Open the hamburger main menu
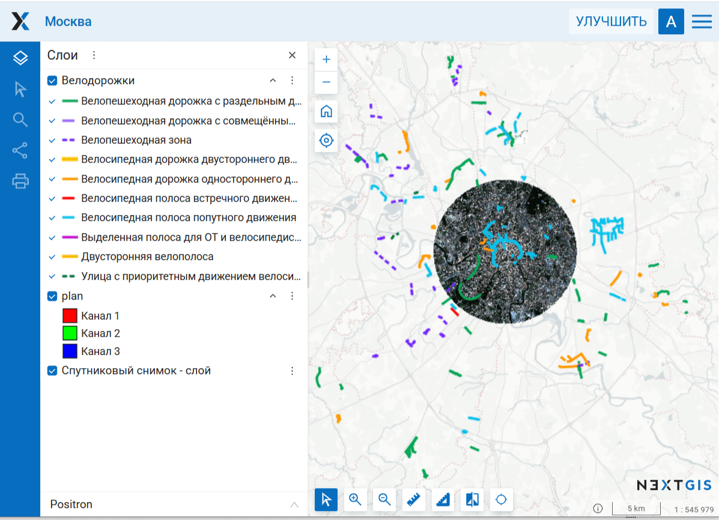The height and width of the screenshot is (520, 719). pos(702,22)
